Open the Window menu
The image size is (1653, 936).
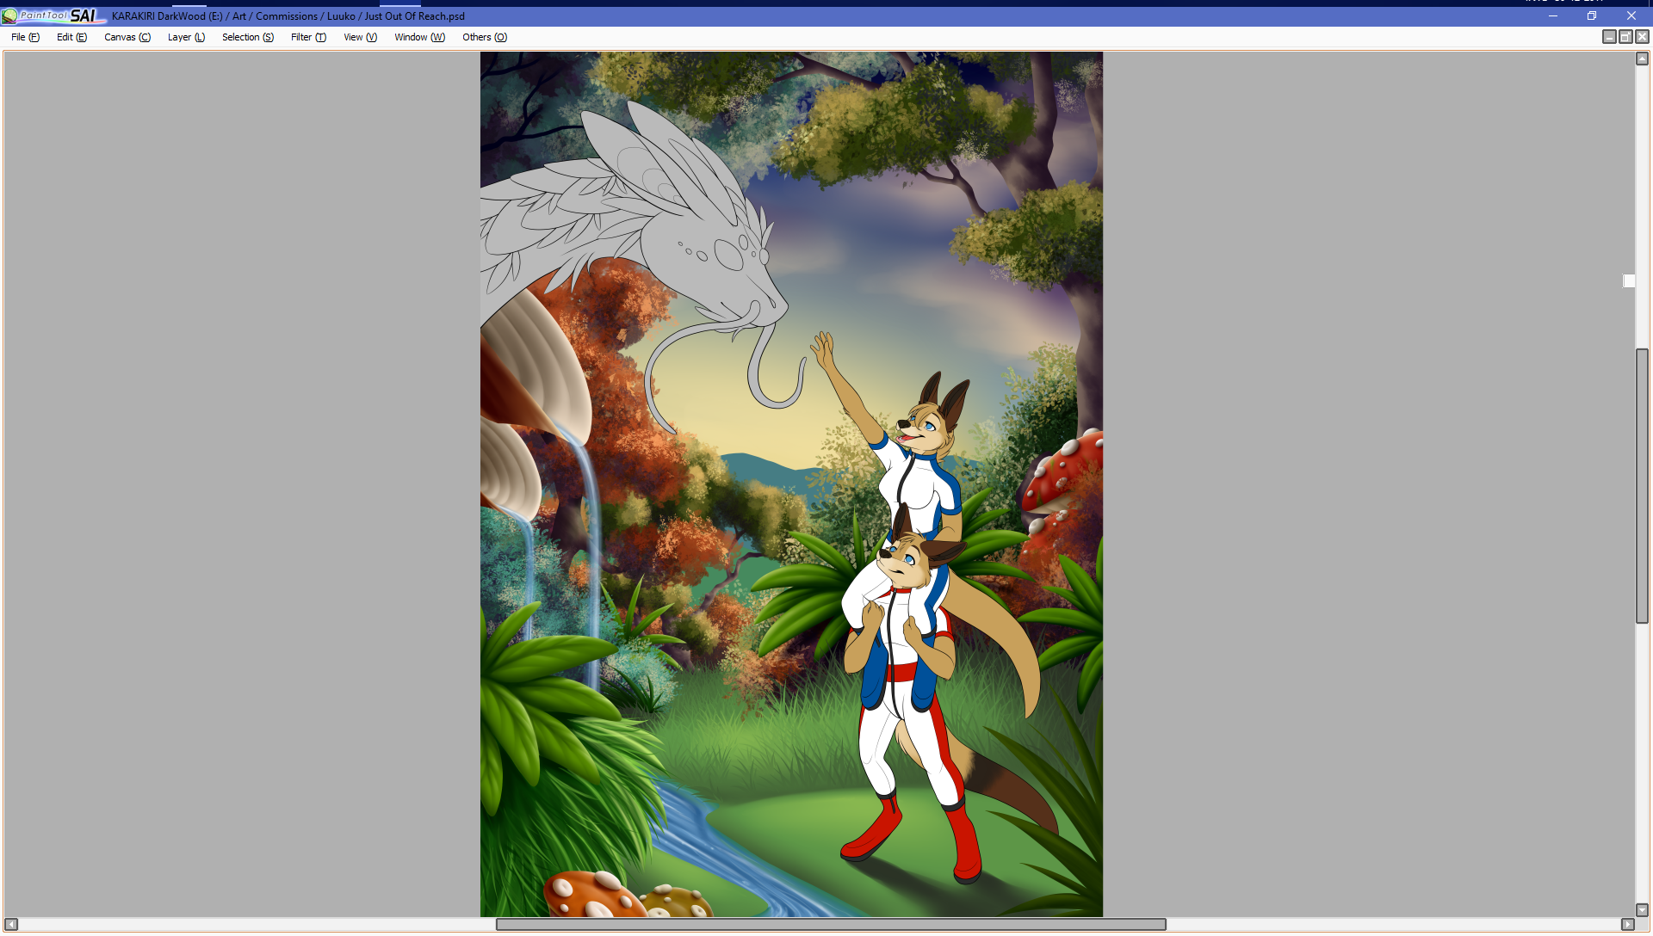pyautogui.click(x=419, y=37)
